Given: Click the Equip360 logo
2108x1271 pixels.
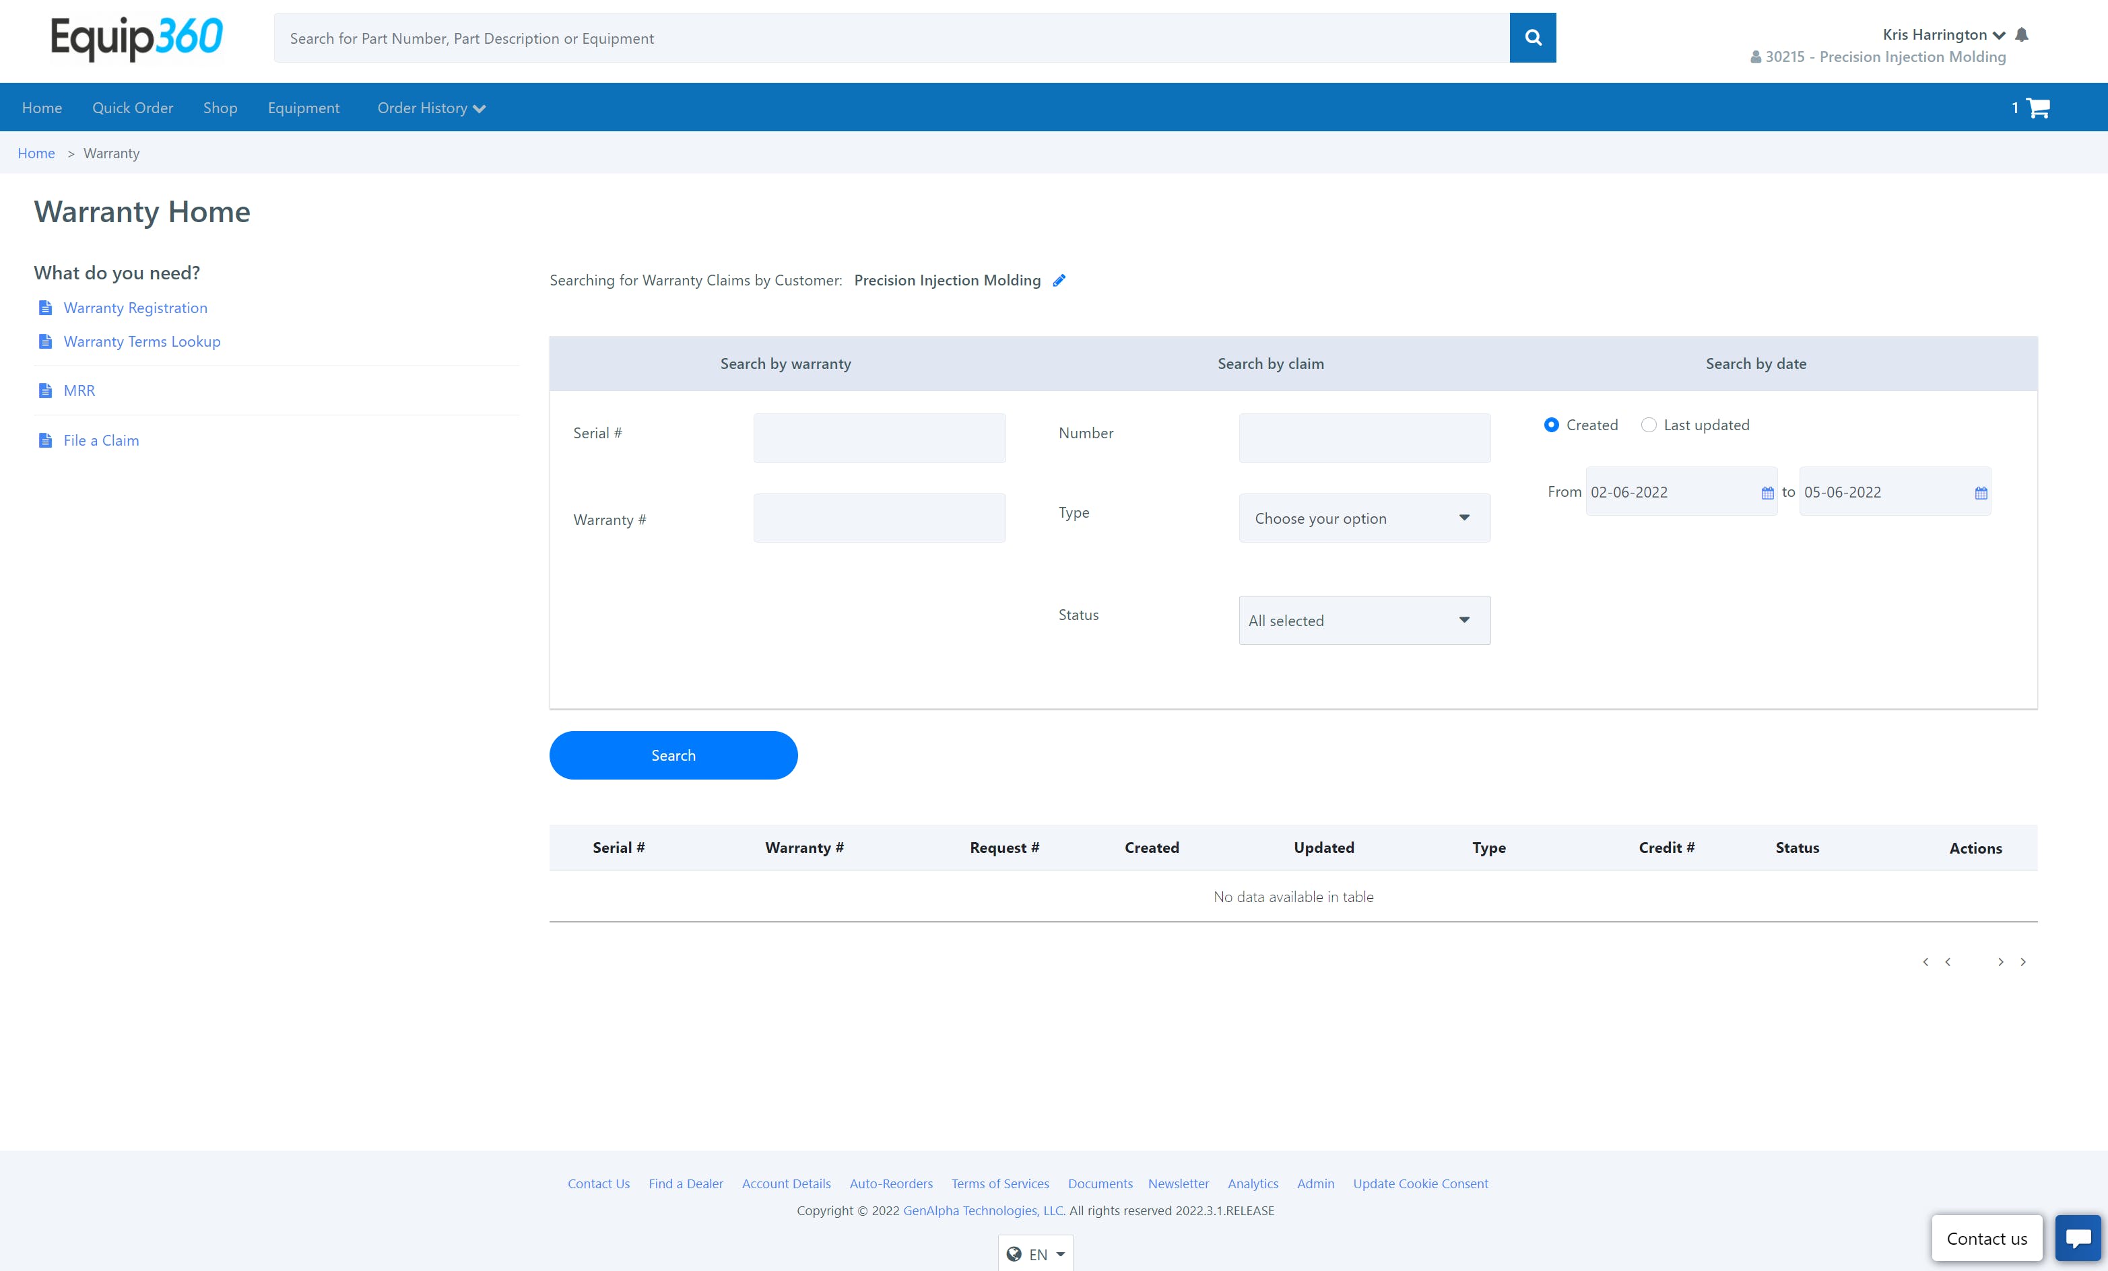Looking at the screenshot, I should point(137,38).
